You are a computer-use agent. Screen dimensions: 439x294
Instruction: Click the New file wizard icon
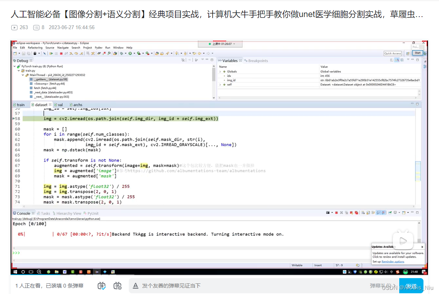click(15, 53)
